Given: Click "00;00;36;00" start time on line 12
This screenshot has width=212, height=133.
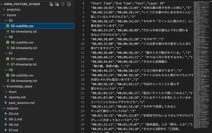Looking at the screenshot, I should pos(103,53).
